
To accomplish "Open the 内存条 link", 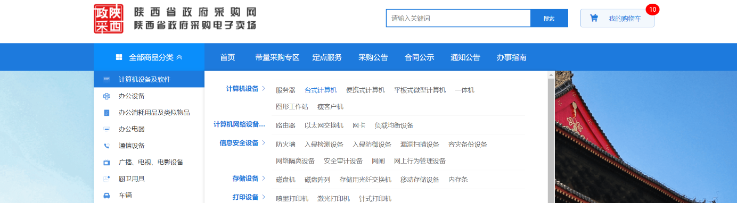I will [x=458, y=180].
